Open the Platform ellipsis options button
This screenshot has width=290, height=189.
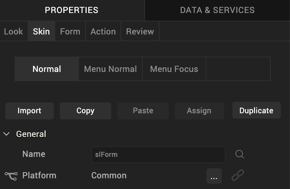point(214,176)
